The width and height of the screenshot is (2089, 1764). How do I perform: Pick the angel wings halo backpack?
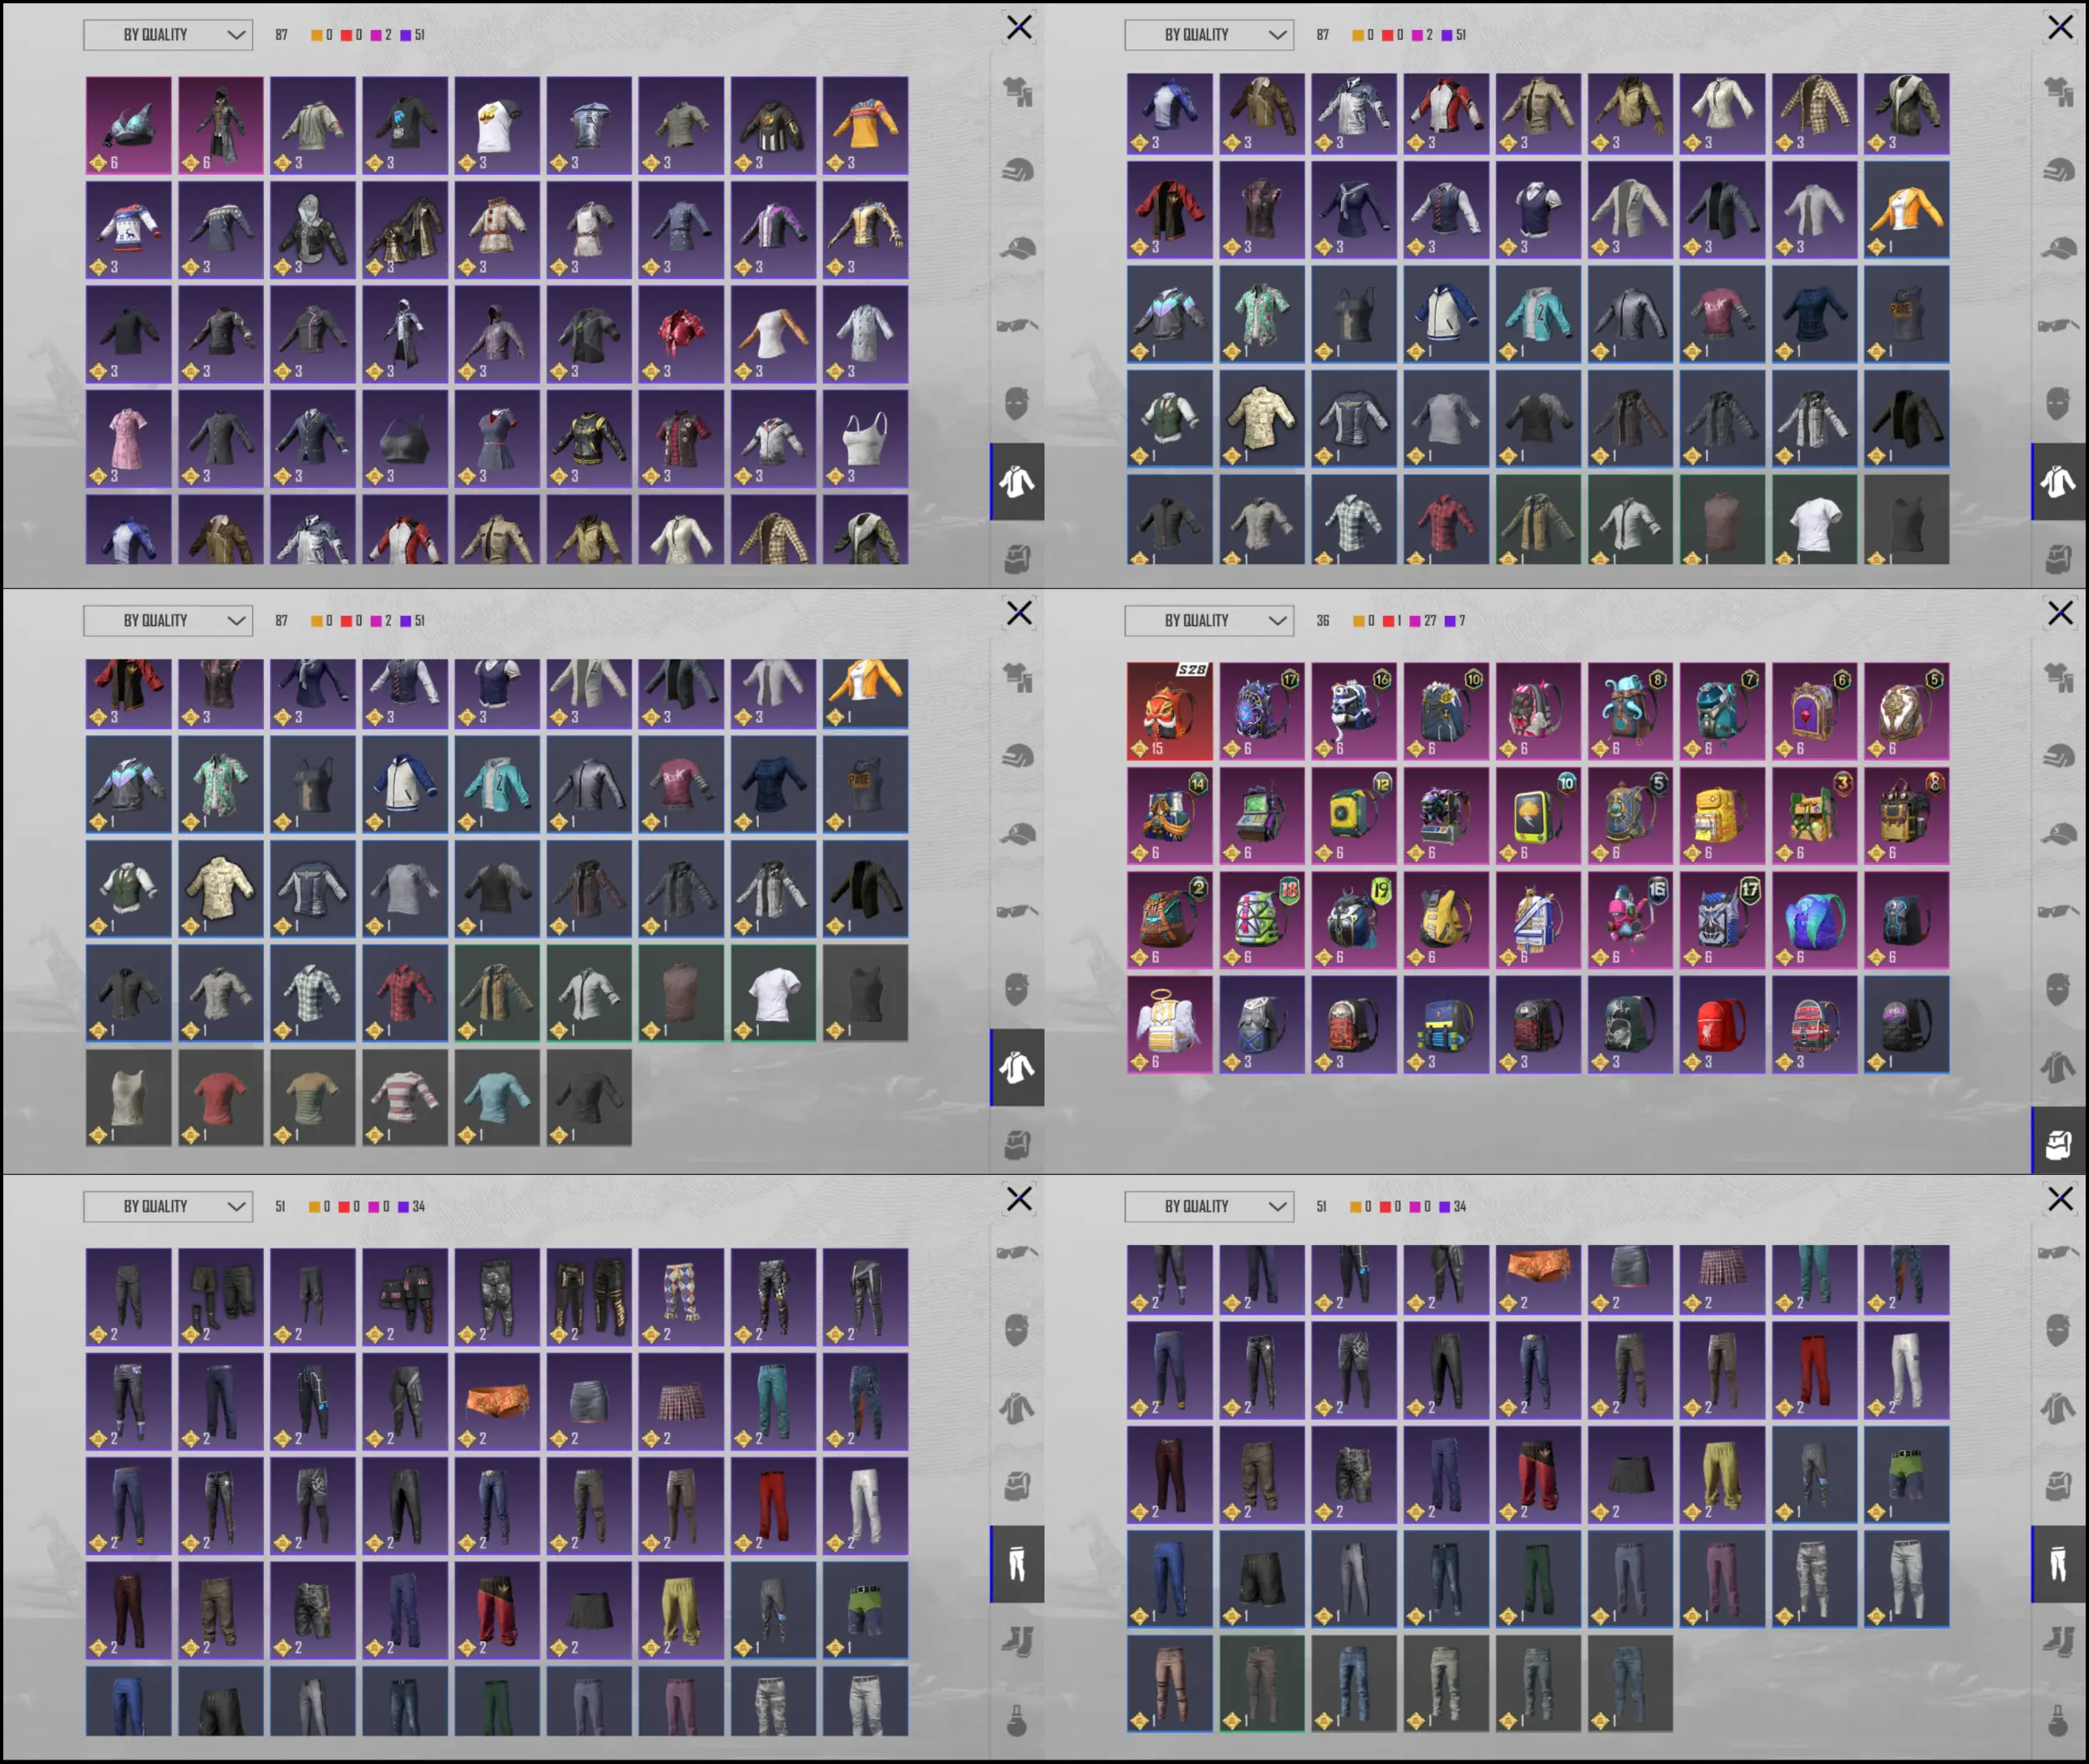1169,1024
